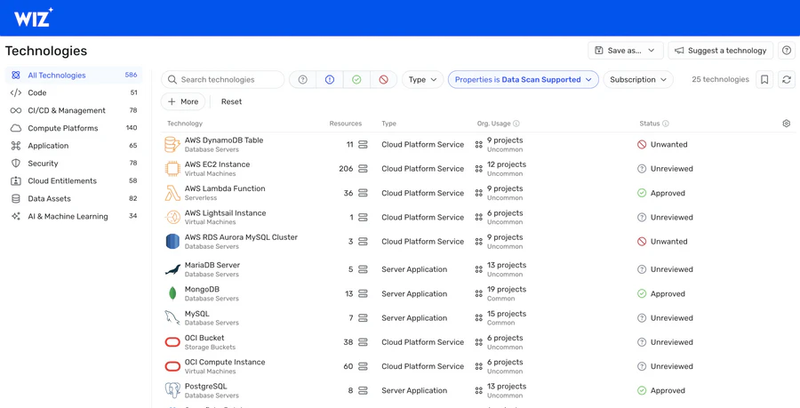Open the Type filter dropdown

422,80
